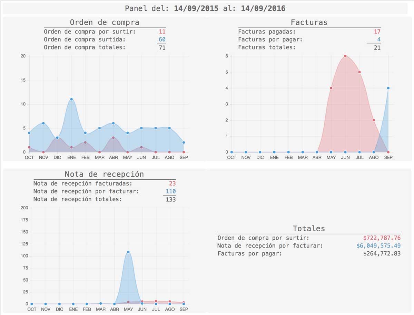This screenshot has width=414, height=315.
Task: Click the blue SEP point in Facturas chart
Action: [x=388, y=88]
